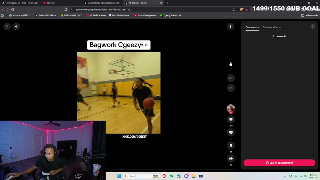
Task: Open the Unpublished, Mute bookmark
Action: [x=120, y=15]
